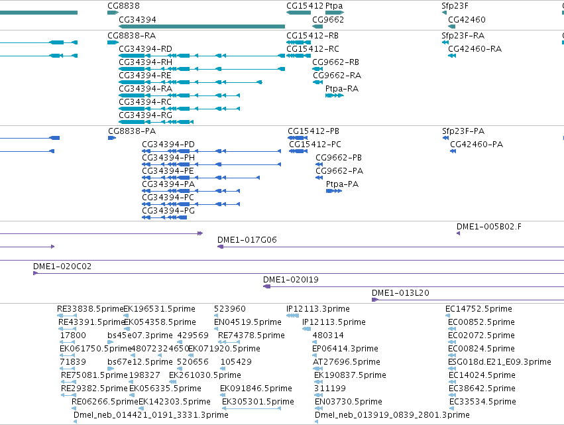Viewport: 564px width, 425px height.
Task: Select transcript CG42460-RA
Action: click(x=475, y=49)
